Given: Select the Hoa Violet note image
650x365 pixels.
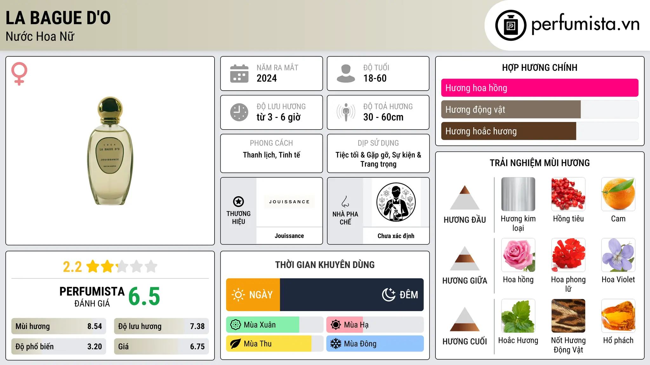Looking at the screenshot, I should tap(618, 255).
